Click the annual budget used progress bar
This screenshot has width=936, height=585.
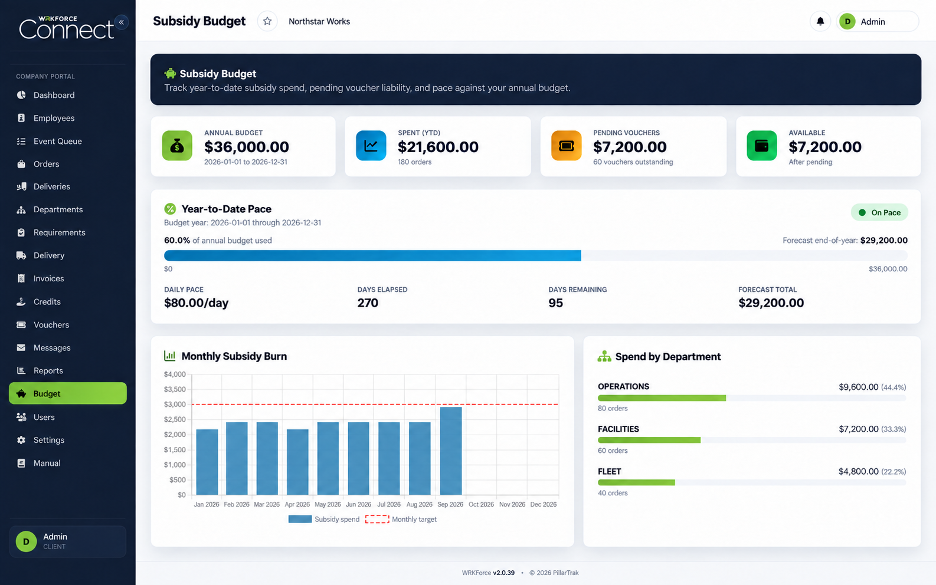click(536, 255)
